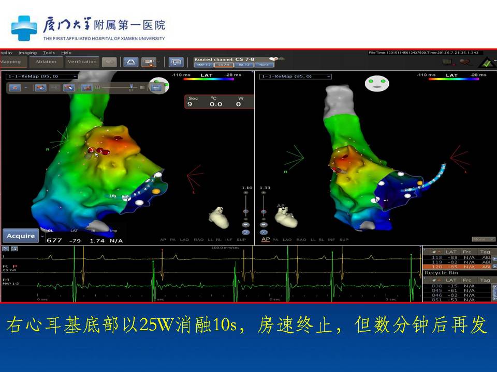Click the head orientation icon in right view
Viewport: 497px width, 372px height.
point(377,84)
